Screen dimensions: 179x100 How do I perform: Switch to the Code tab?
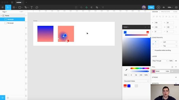[x=175, y=12]
